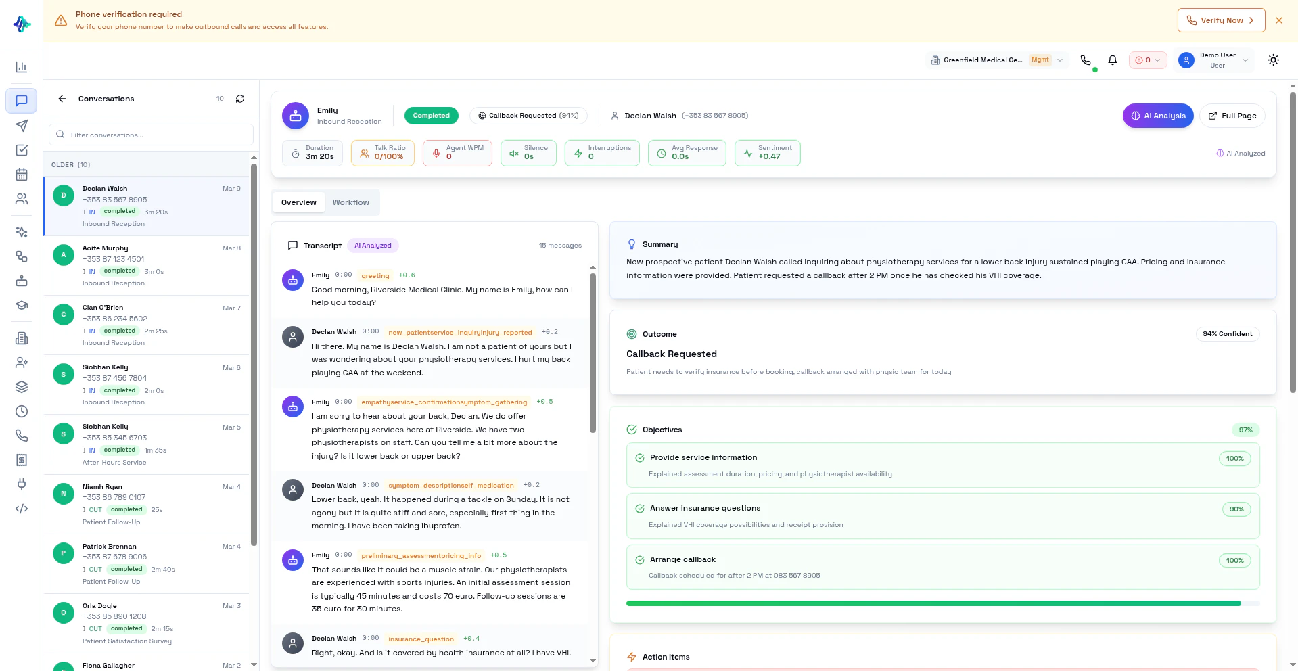Select the Arrange callback objective
The height and width of the screenshot is (671, 1298).
click(x=943, y=567)
